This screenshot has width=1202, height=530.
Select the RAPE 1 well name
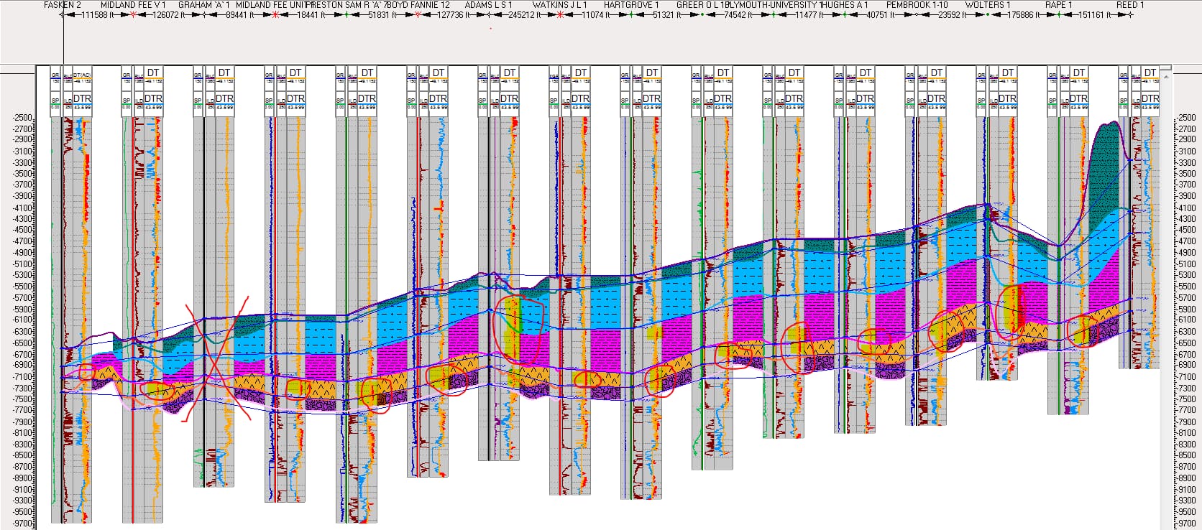[x=1058, y=5]
